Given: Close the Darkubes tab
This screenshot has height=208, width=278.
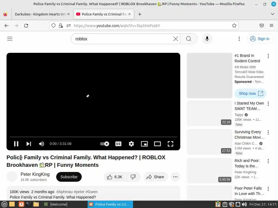Looking at the screenshot, I should coord(68,14).
